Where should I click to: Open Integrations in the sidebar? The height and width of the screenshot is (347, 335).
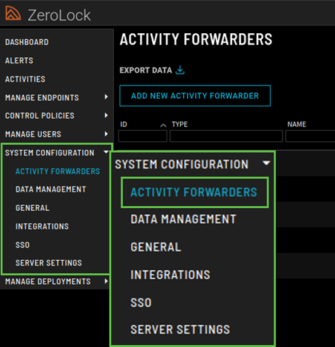click(x=42, y=226)
